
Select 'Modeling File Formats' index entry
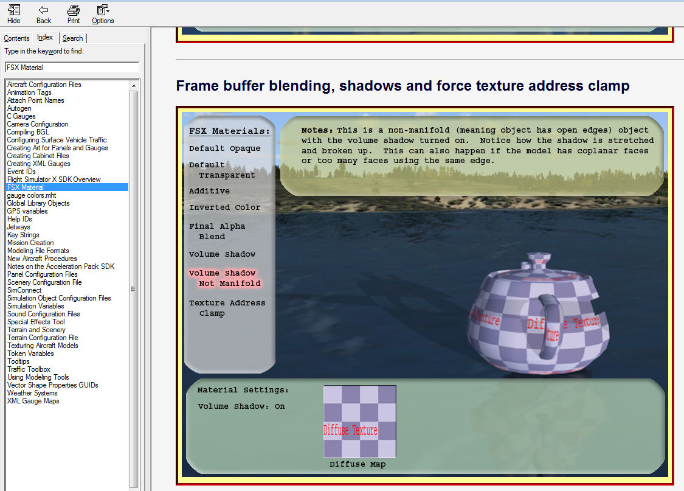tap(38, 251)
